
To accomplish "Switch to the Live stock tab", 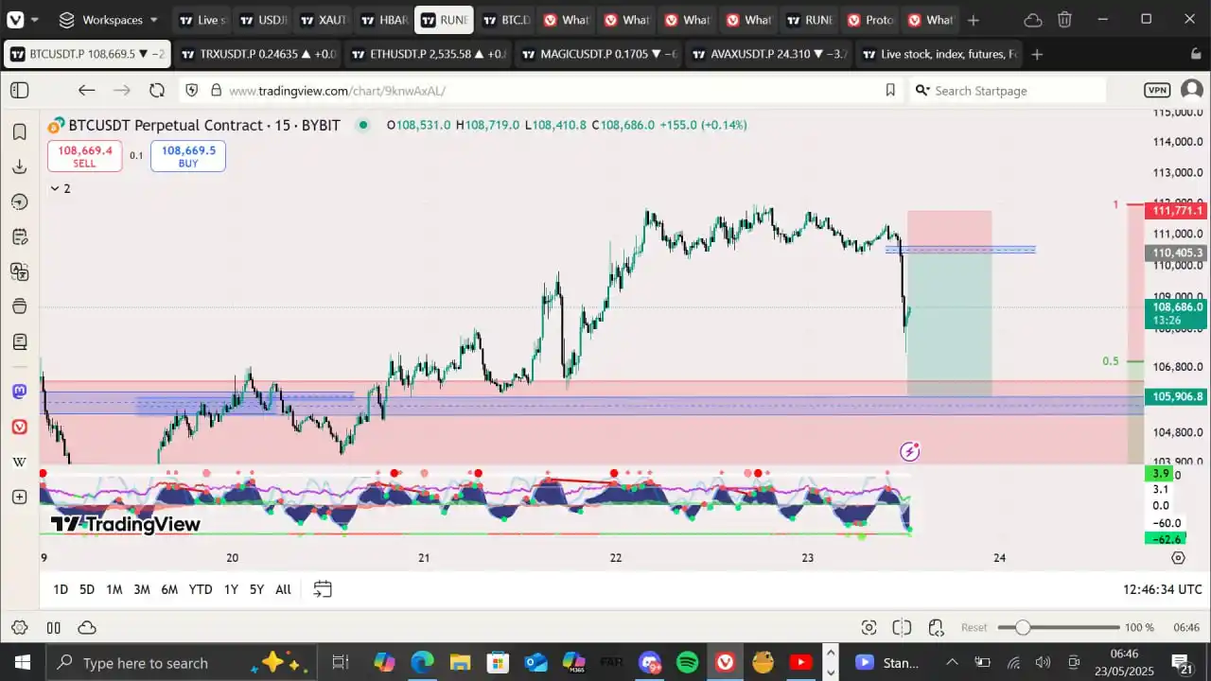I will pyautogui.click(x=202, y=20).
